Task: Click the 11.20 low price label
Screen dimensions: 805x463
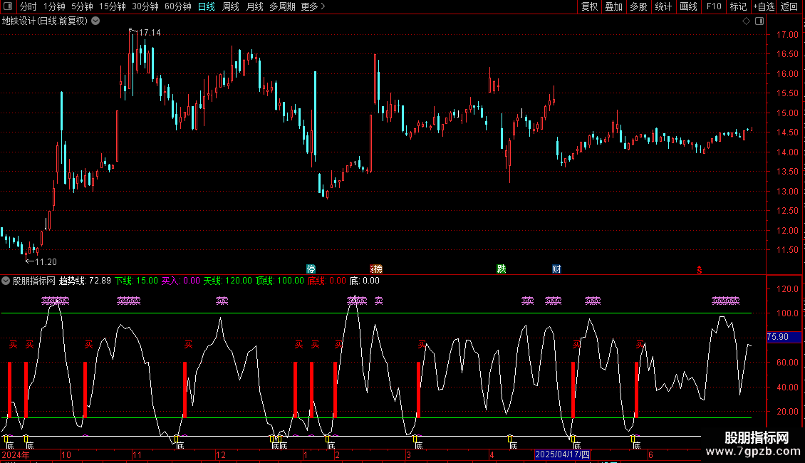Action: click(45, 262)
